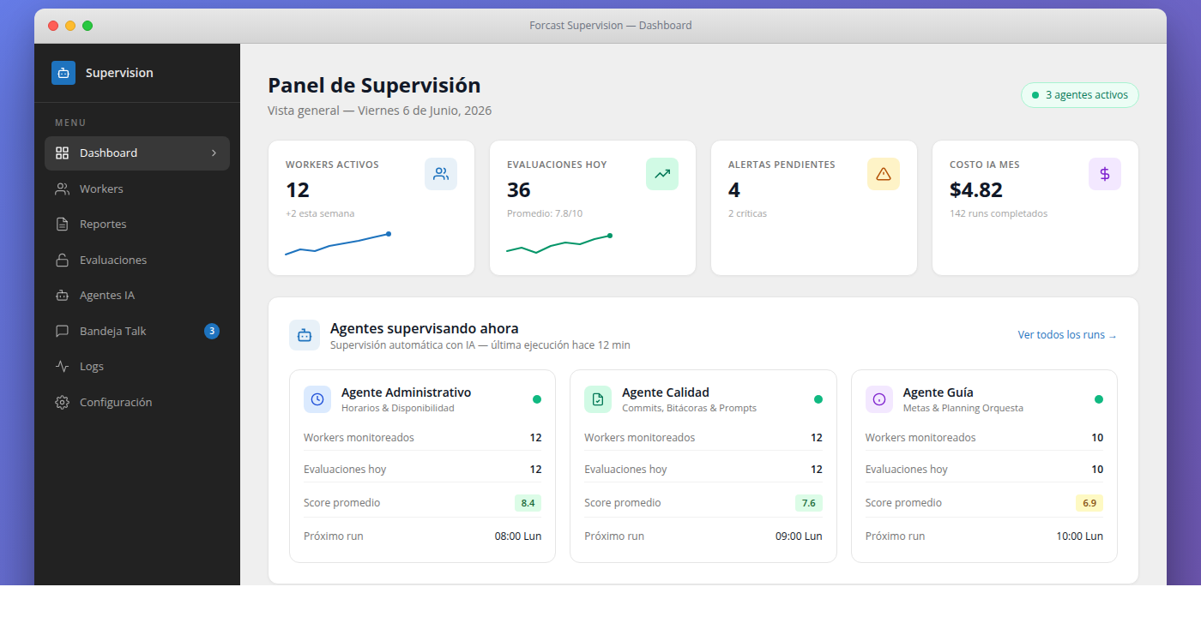Click the Workers Activos people icon
1201x617 pixels.
441,174
